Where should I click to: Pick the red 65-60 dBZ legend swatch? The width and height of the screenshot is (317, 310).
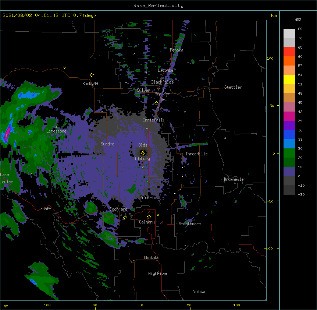(x=289, y=52)
